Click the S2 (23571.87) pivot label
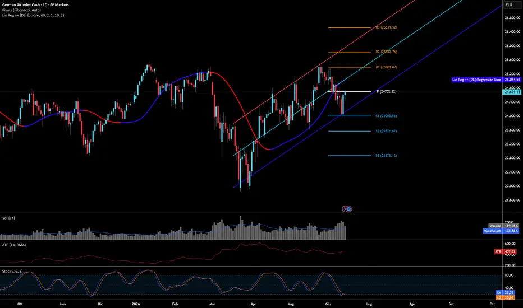 tap(386, 131)
